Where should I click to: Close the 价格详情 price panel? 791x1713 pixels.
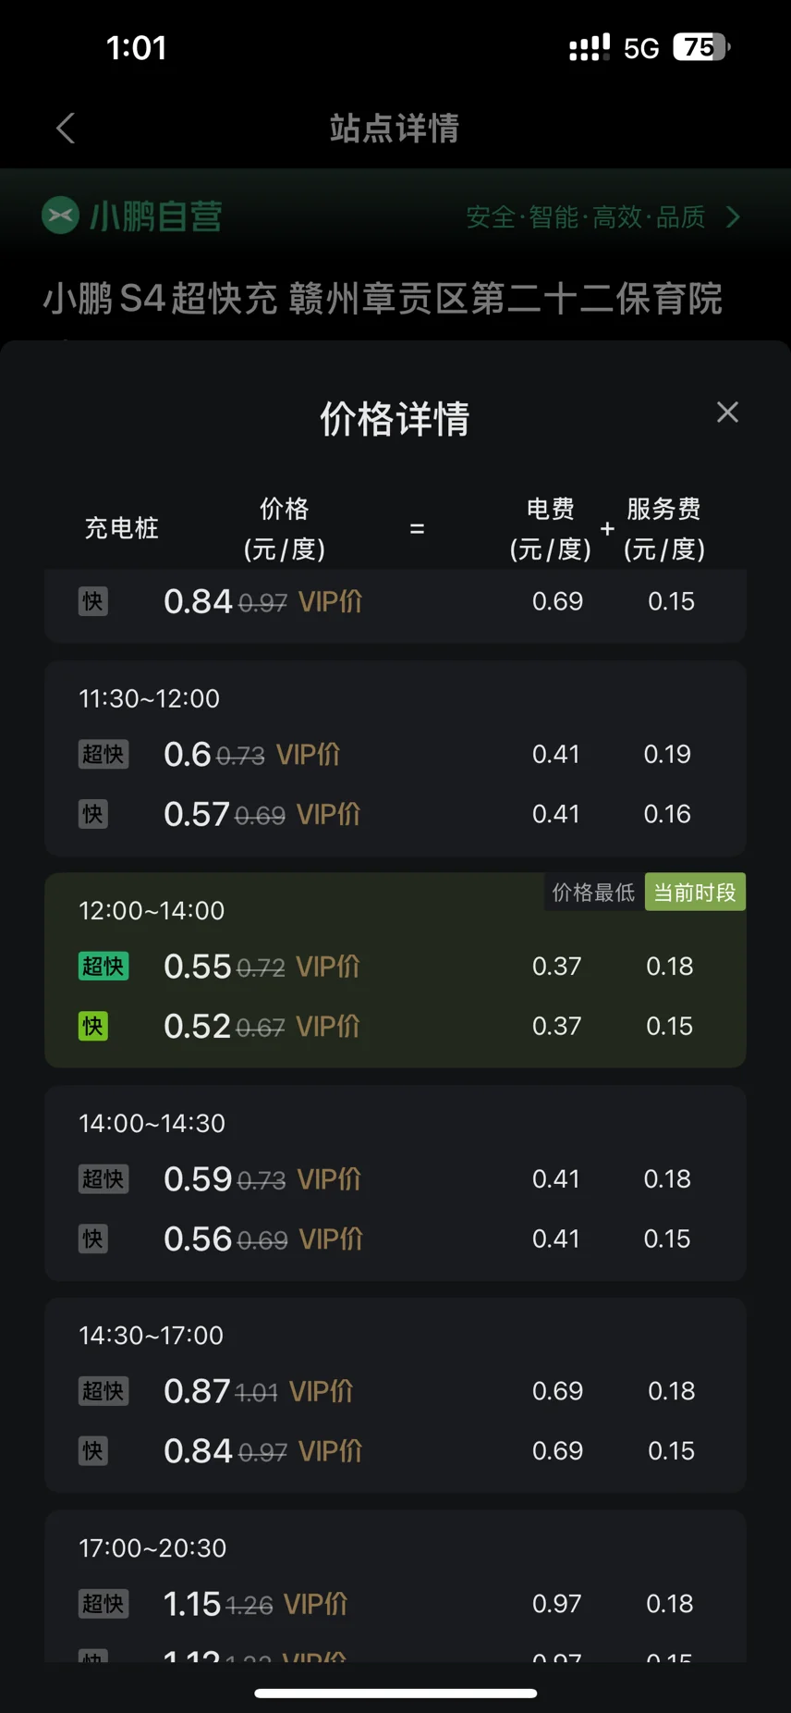[727, 413]
